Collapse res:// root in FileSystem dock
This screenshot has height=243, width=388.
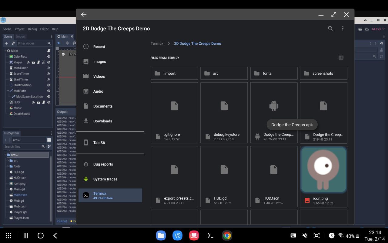coord(5,155)
